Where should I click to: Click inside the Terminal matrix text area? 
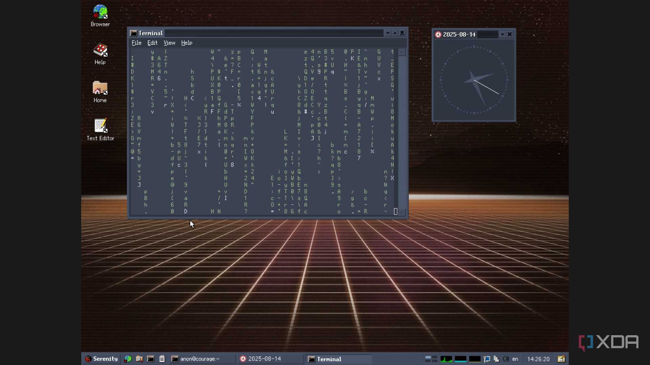pyautogui.click(x=264, y=132)
